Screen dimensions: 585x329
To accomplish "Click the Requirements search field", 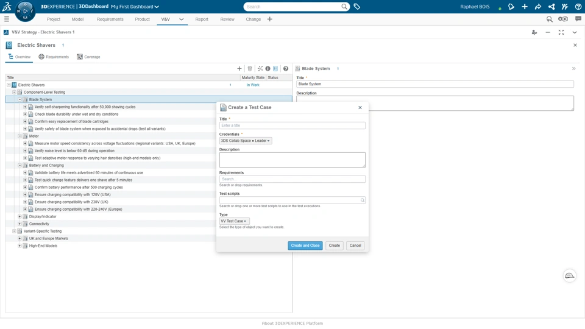I will (292, 179).
